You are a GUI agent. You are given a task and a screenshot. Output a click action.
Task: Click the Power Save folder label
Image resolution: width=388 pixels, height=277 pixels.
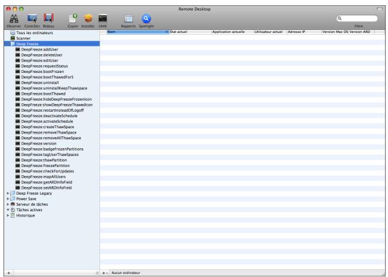(x=26, y=199)
